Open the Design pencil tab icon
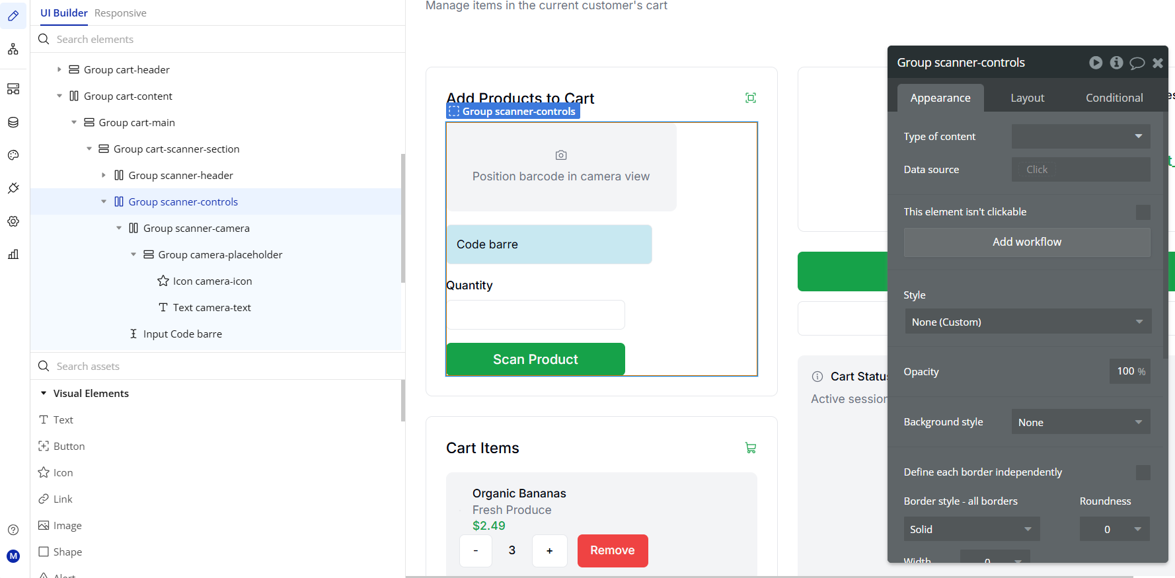The image size is (1175, 578). (x=13, y=16)
